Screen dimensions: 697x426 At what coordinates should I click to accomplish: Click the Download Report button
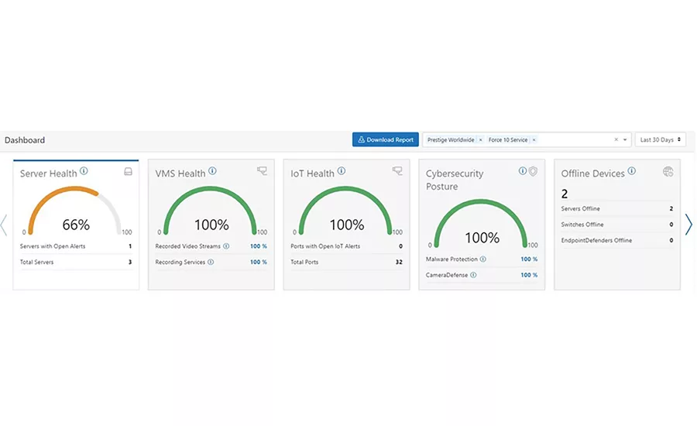pos(386,139)
